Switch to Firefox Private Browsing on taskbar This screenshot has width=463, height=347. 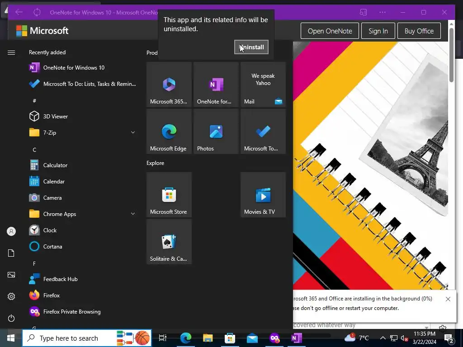tap(274, 338)
